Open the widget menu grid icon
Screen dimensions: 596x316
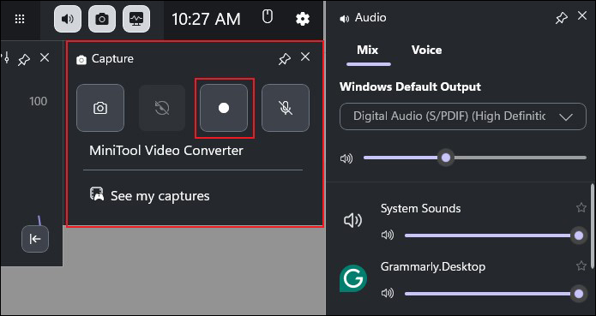coord(20,19)
